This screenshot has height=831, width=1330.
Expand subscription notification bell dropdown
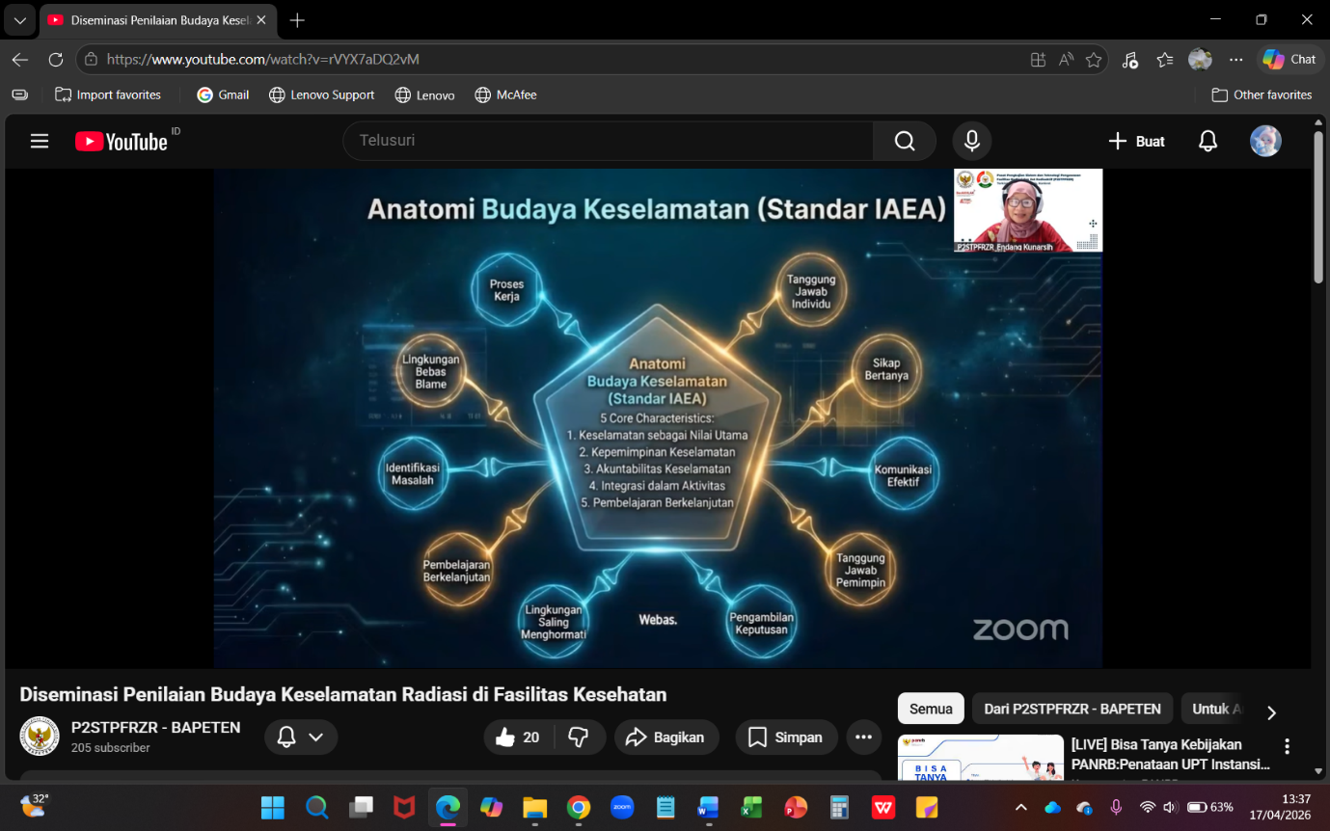(x=301, y=737)
